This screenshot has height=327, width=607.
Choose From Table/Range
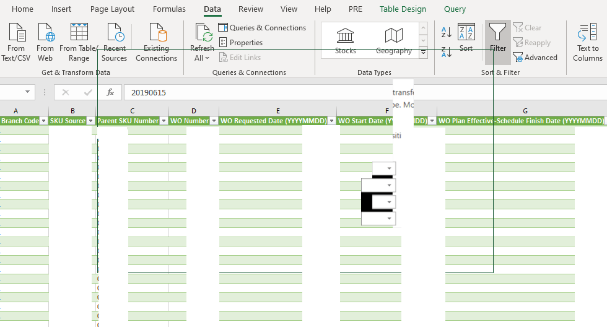[79, 41]
